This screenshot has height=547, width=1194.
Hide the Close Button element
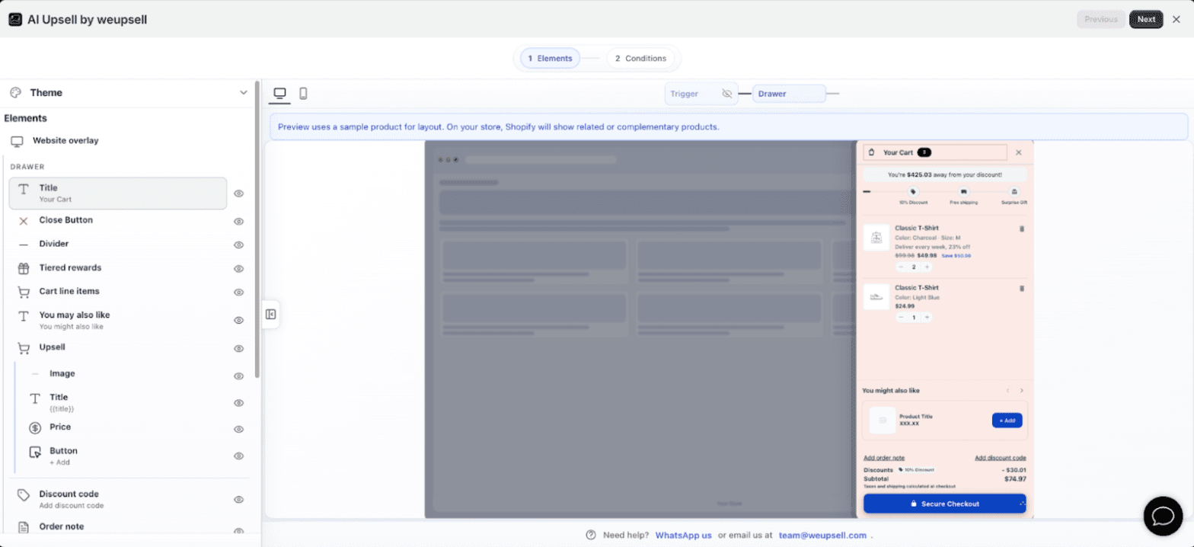coord(238,221)
